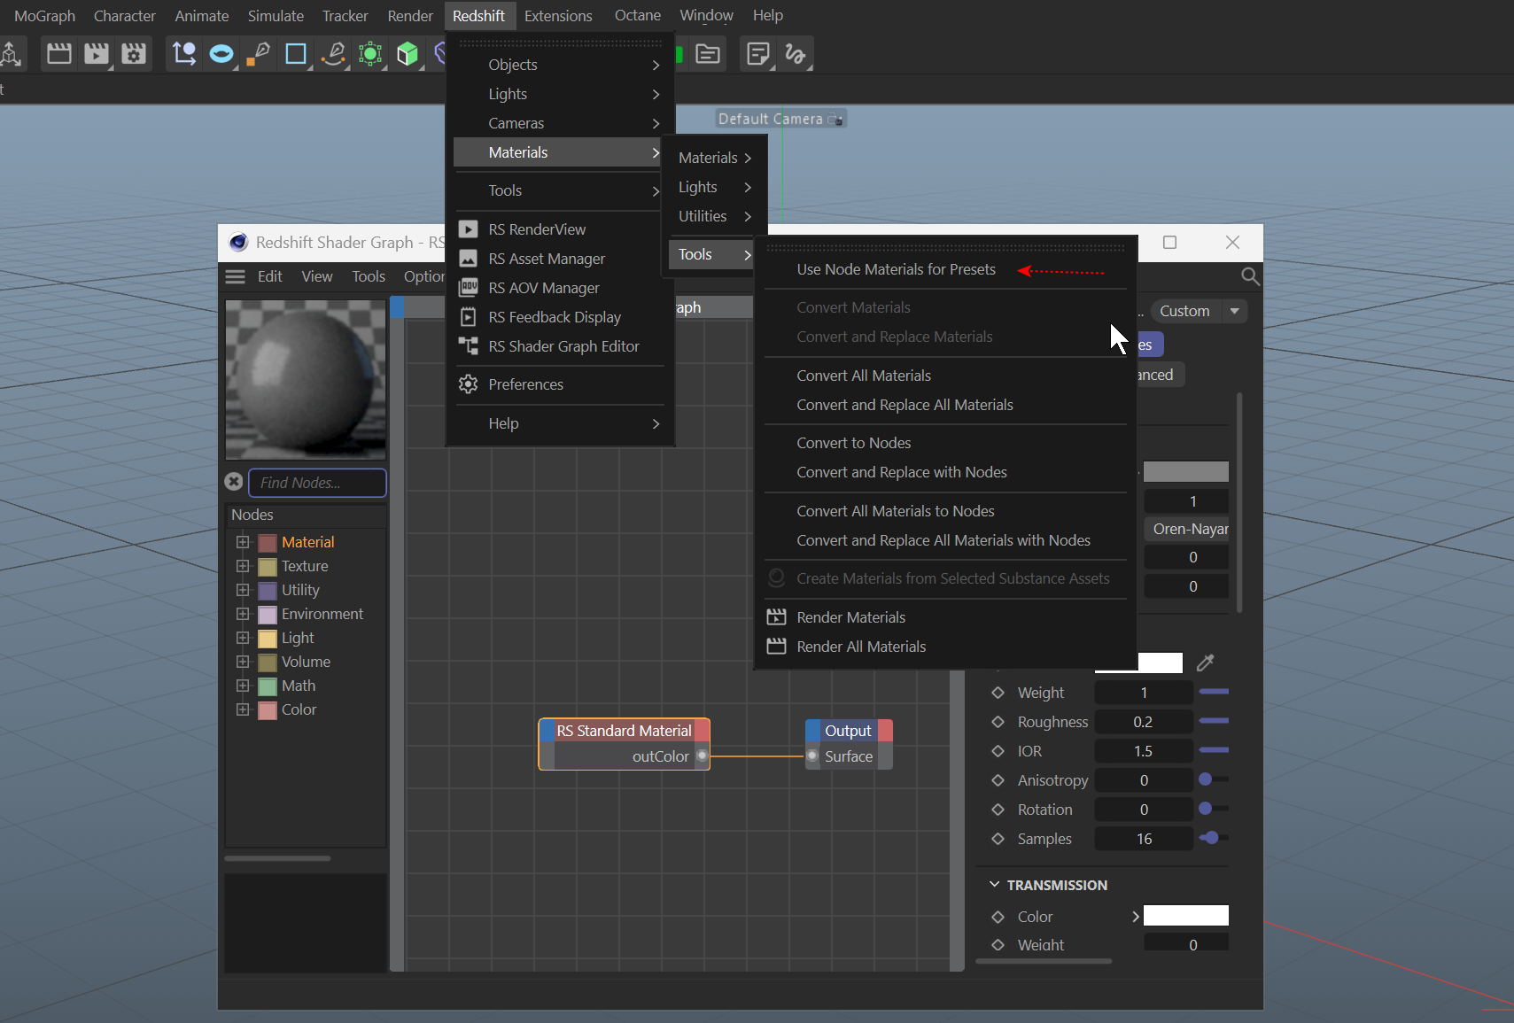The width and height of the screenshot is (1514, 1023).
Task: Clear Find Nodes search with X icon
Action: click(234, 482)
